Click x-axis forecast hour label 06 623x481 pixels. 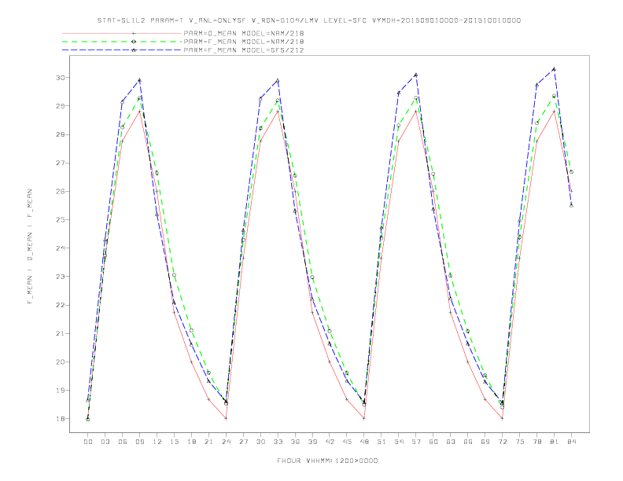tap(123, 442)
